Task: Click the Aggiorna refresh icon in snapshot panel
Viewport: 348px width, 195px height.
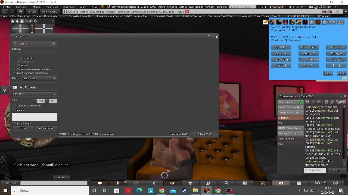Action: (15, 44)
